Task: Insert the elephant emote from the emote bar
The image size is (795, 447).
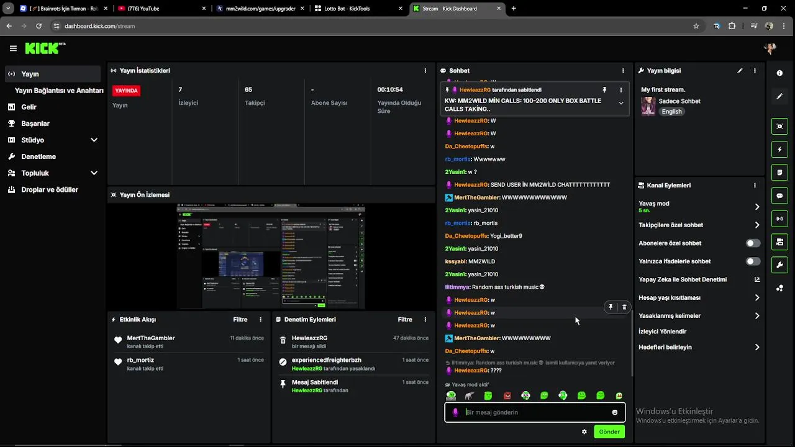Action: [x=470, y=395]
